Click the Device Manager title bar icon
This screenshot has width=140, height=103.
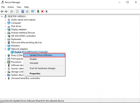click(x=3, y=2)
